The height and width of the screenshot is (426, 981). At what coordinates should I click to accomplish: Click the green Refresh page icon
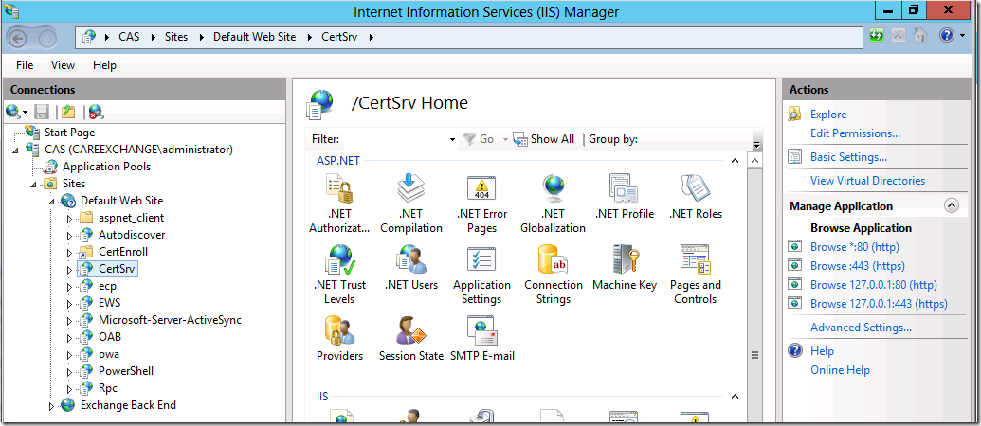coord(877,36)
